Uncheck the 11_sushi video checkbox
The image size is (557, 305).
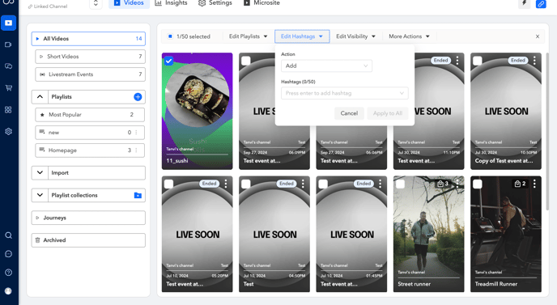pyautogui.click(x=168, y=61)
